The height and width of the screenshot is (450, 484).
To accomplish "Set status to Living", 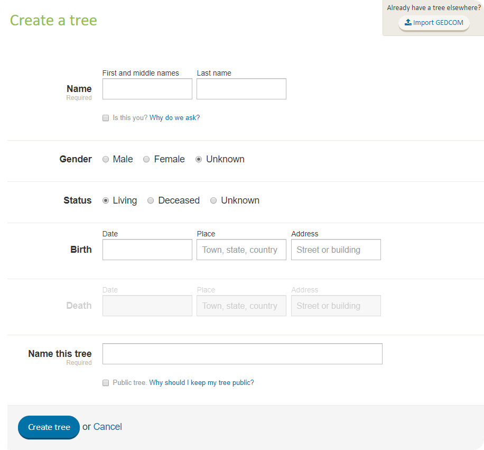I will 106,200.
